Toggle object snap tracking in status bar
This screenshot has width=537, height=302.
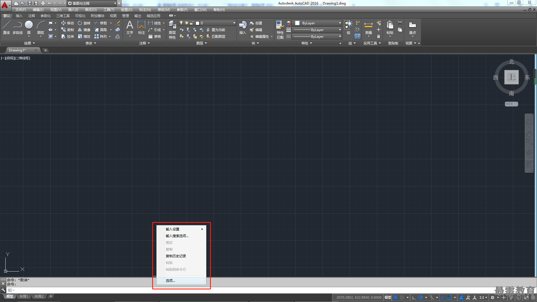[443, 298]
